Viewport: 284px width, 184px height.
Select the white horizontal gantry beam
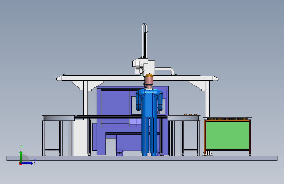(x=137, y=79)
